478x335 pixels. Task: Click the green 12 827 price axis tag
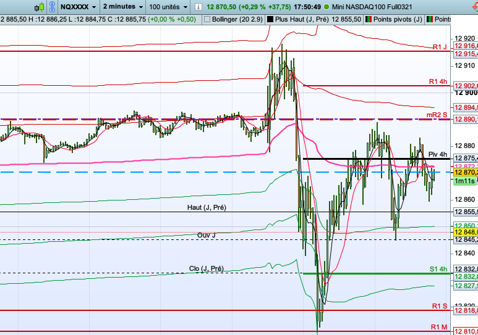coord(466,286)
